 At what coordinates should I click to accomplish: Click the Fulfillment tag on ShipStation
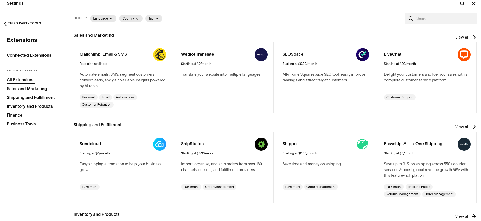coord(191,187)
